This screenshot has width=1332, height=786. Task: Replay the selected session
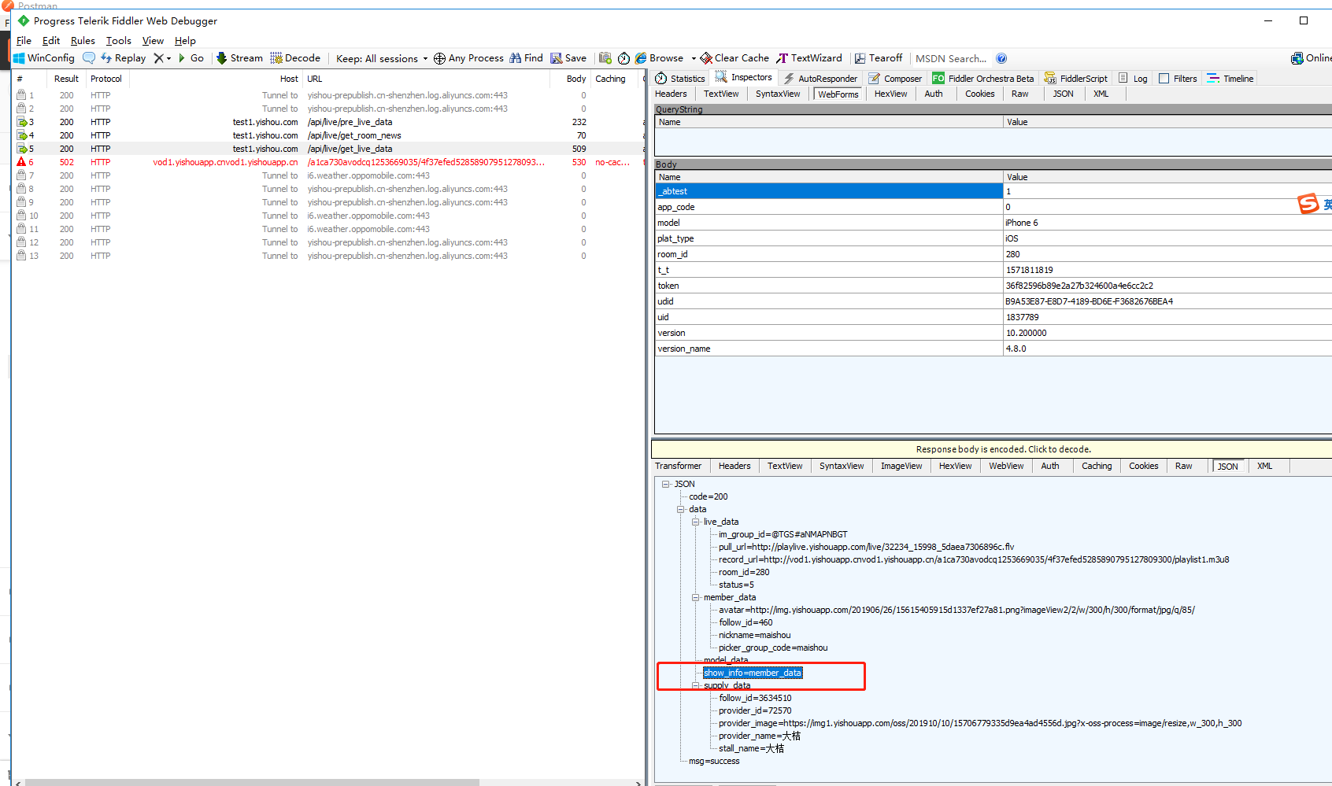[123, 58]
